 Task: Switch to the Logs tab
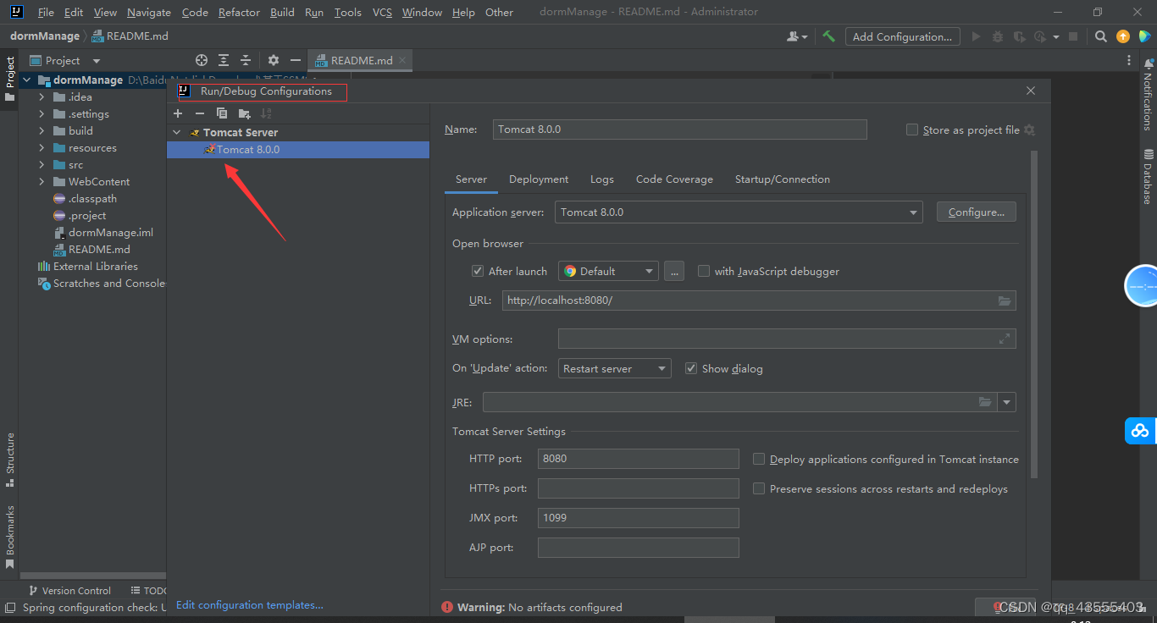pos(602,179)
